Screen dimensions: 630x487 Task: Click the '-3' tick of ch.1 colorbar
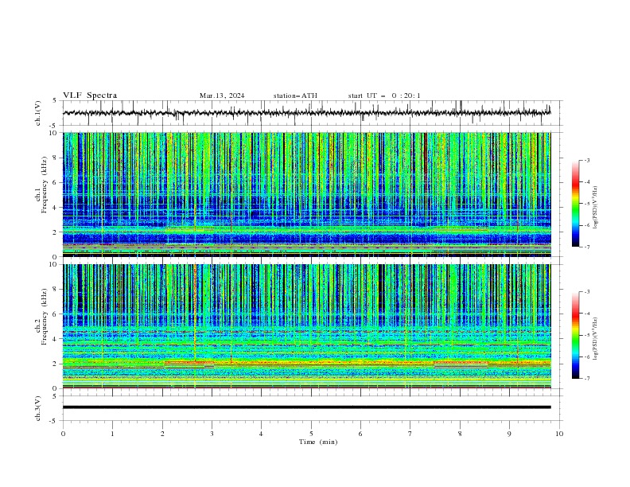pos(587,160)
